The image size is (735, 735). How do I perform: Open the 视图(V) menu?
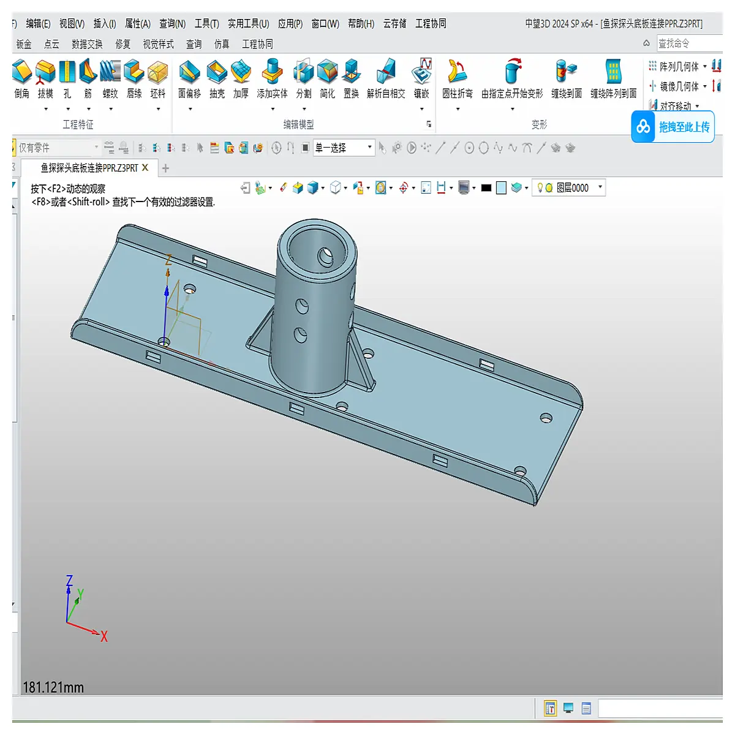[x=72, y=23]
